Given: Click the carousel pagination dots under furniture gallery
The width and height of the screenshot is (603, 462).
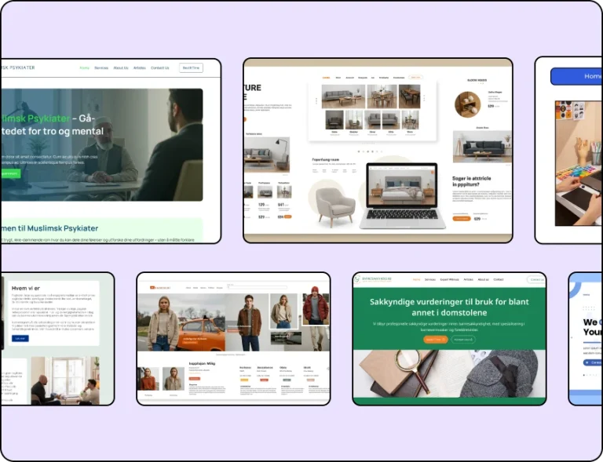Looking at the screenshot, I should 369,151.
